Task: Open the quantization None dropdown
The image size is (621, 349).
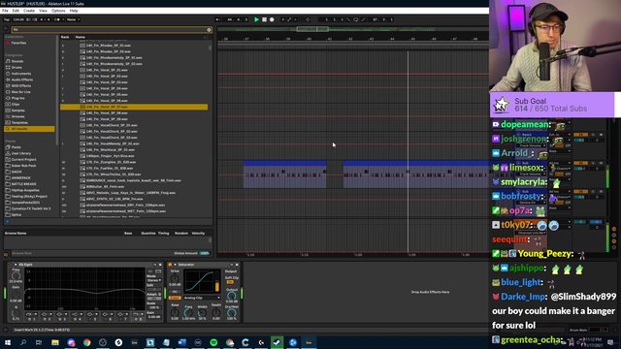Action: click(73, 19)
